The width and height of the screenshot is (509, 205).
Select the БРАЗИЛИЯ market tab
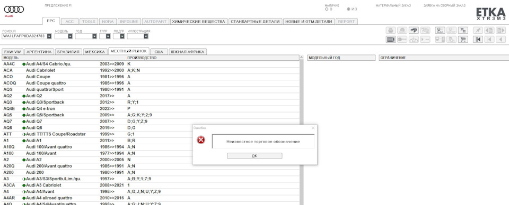tap(68, 52)
